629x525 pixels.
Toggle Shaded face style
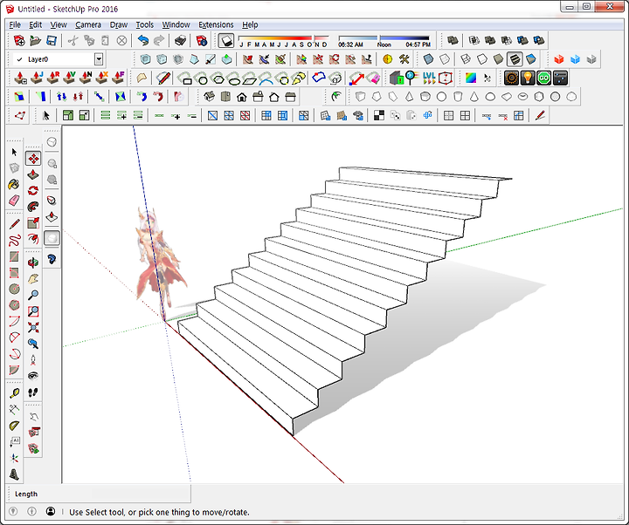(498, 59)
